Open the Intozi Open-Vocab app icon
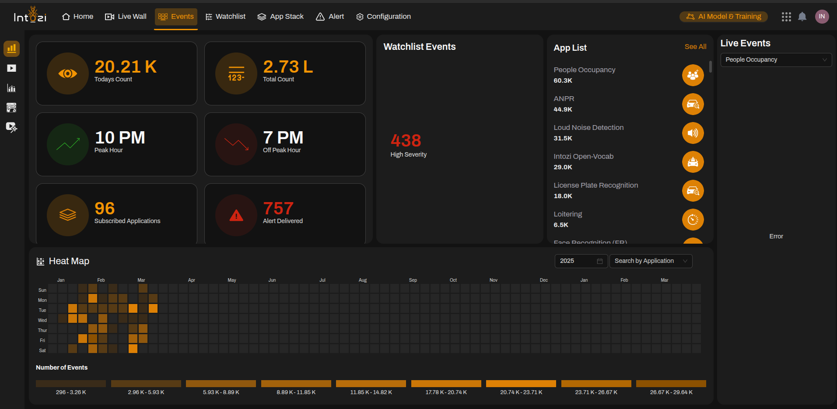This screenshot has width=837, height=409. 693,162
